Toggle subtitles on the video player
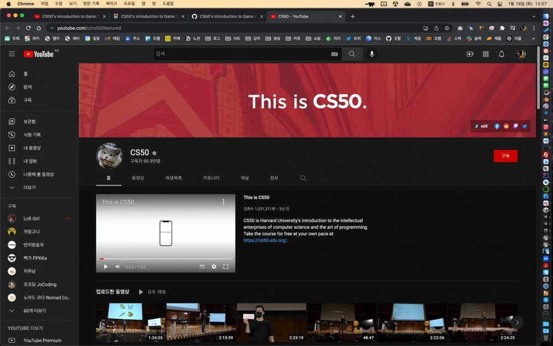The image size is (553, 346). tap(202, 267)
